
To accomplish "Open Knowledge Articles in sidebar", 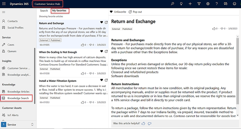I will pyautogui.click(x=18, y=91).
